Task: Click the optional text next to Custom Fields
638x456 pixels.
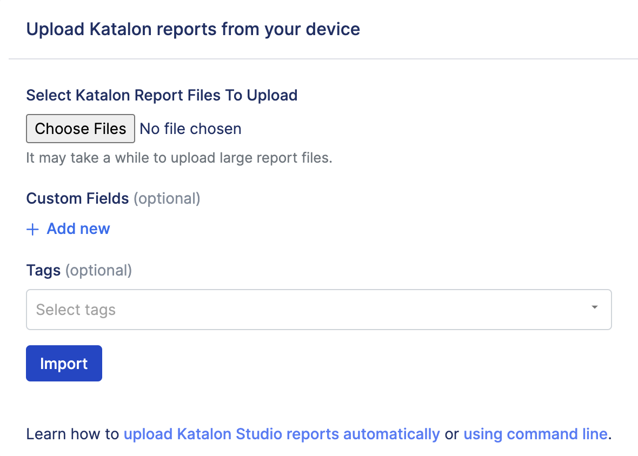Action: (167, 199)
